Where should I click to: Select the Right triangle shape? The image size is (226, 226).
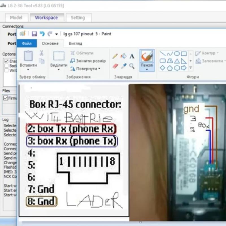(184, 61)
